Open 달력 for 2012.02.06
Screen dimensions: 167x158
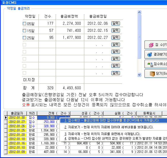click(x=116, y=23)
